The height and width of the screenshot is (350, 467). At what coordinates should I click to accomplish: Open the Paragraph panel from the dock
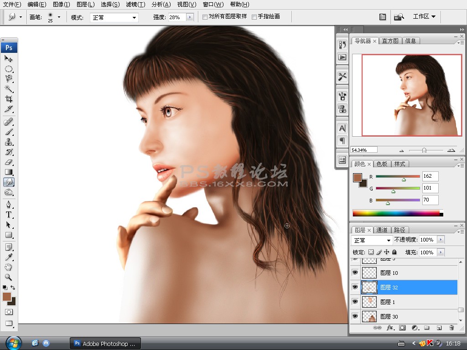tap(342, 140)
